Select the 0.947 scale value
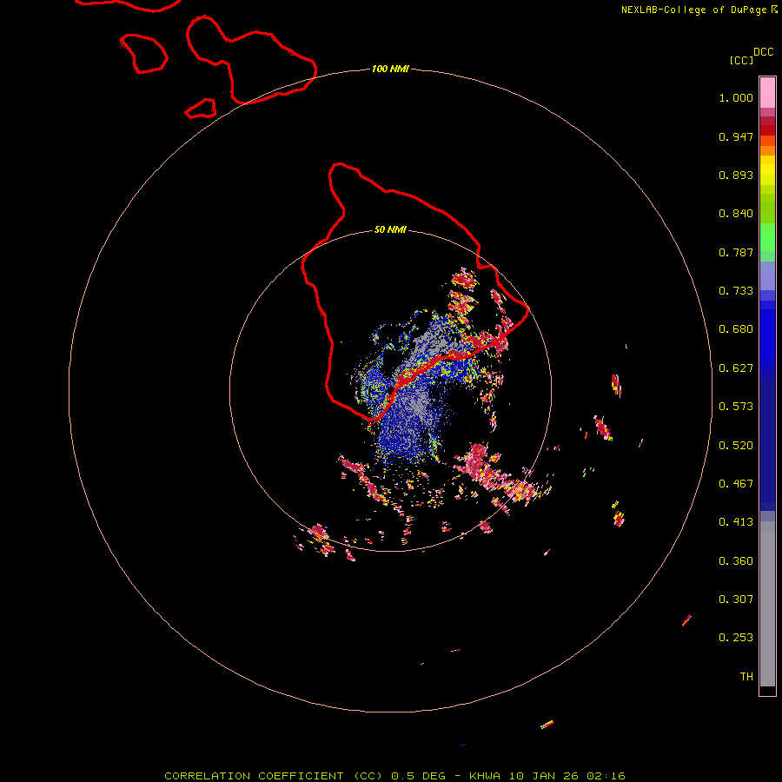This screenshot has width=782, height=782. click(x=736, y=136)
